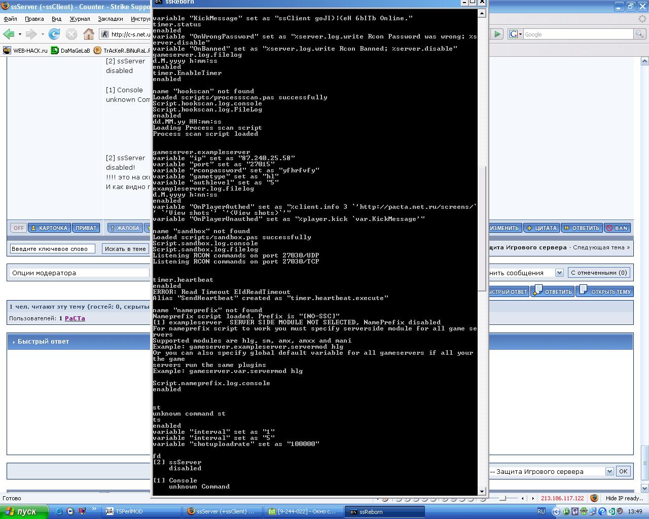Open search engine selector dropdown

pos(516,34)
